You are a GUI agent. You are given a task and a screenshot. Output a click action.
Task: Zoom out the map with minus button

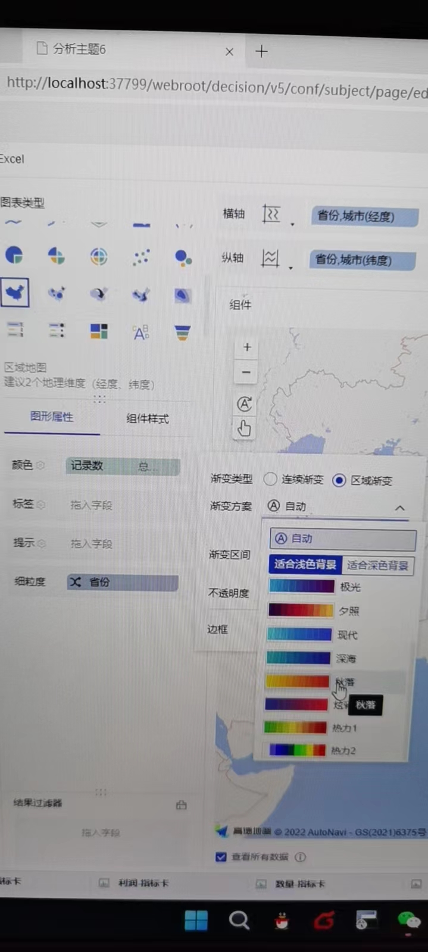[246, 372]
